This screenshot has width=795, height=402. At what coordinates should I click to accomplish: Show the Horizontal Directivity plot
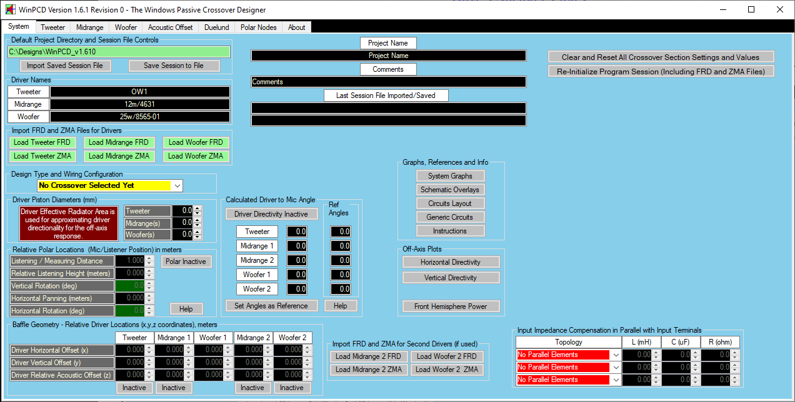[451, 262]
